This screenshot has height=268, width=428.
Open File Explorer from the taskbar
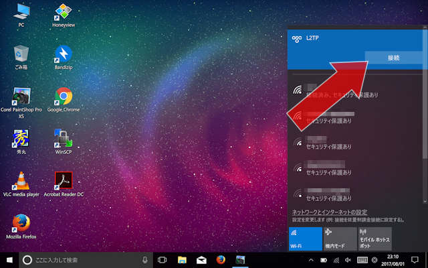(181, 260)
